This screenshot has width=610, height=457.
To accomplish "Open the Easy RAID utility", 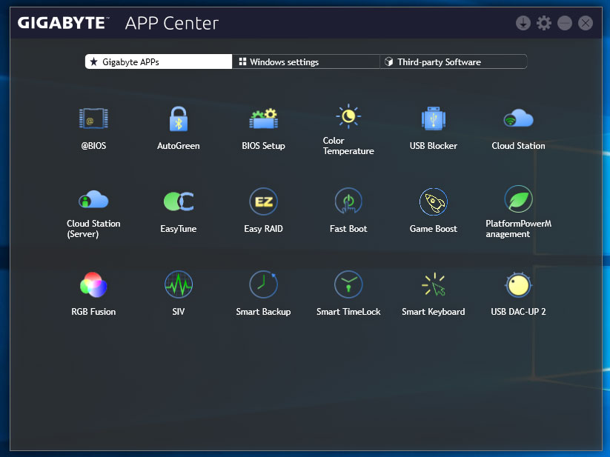I will coord(263,201).
